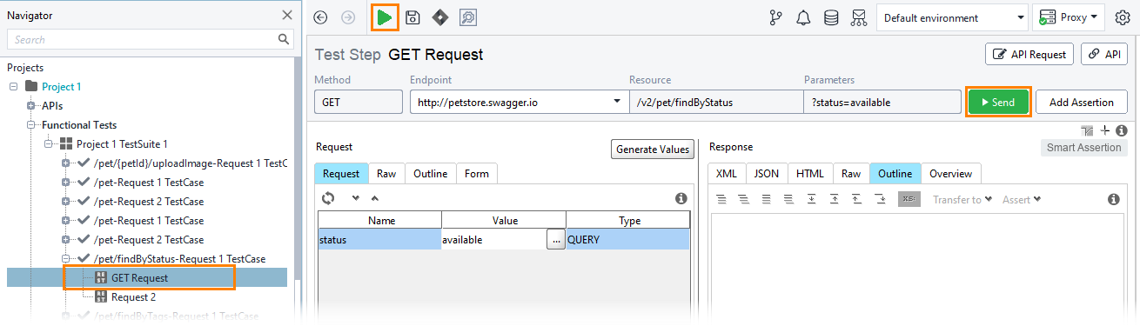Open the network diagram icon near environment
Image resolution: width=1140 pixels, height=326 pixels.
click(859, 17)
